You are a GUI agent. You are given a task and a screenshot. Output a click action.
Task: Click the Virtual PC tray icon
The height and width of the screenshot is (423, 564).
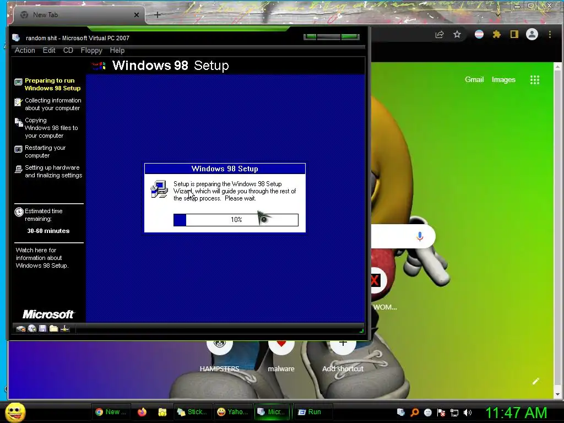pos(401,413)
